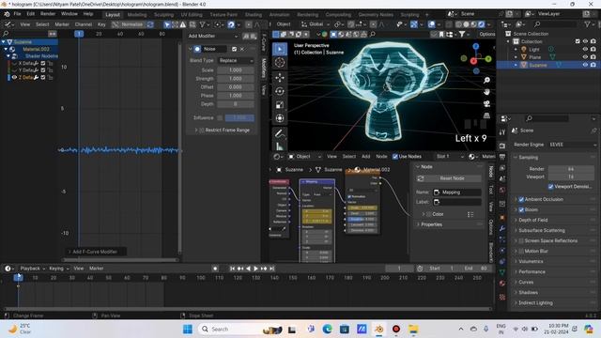601x338 pixels.
Task: Open the Output properties tab icon
Action: [502, 157]
